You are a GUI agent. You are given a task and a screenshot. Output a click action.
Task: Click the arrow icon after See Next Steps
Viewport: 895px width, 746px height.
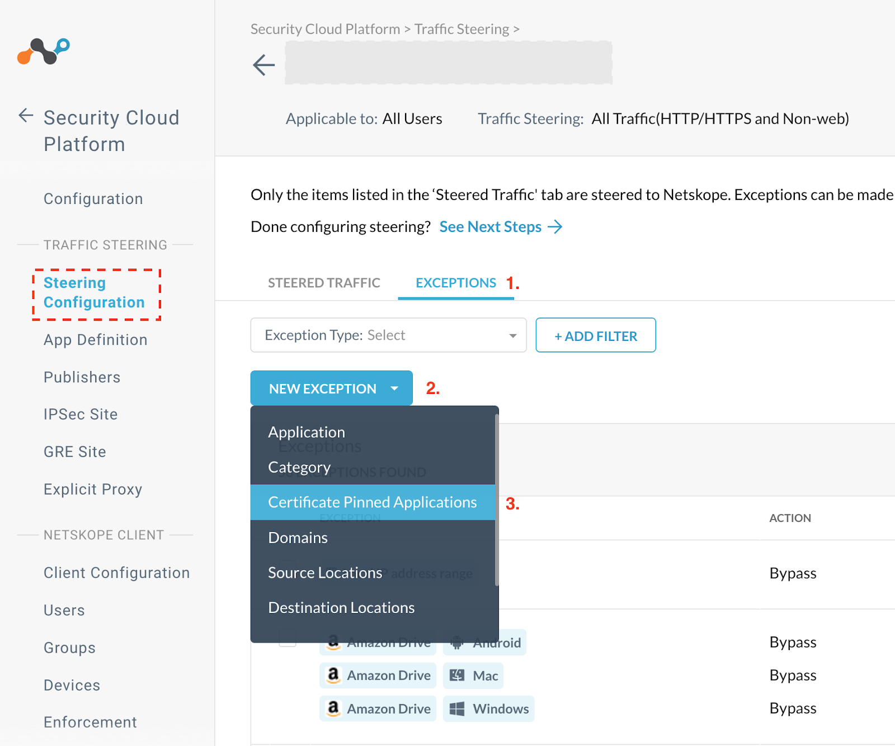point(555,227)
